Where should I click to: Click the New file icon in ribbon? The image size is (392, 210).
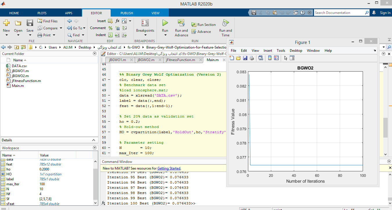pos(6,23)
